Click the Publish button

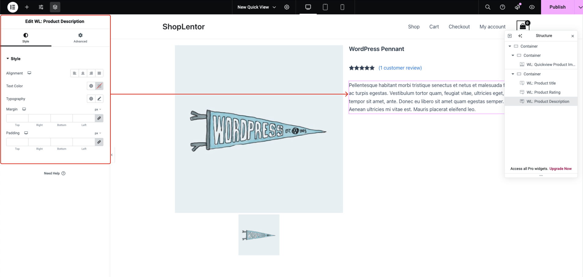click(557, 7)
